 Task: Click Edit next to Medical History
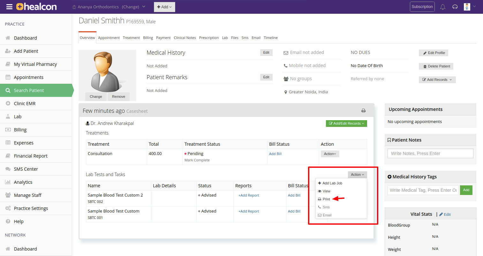point(266,52)
